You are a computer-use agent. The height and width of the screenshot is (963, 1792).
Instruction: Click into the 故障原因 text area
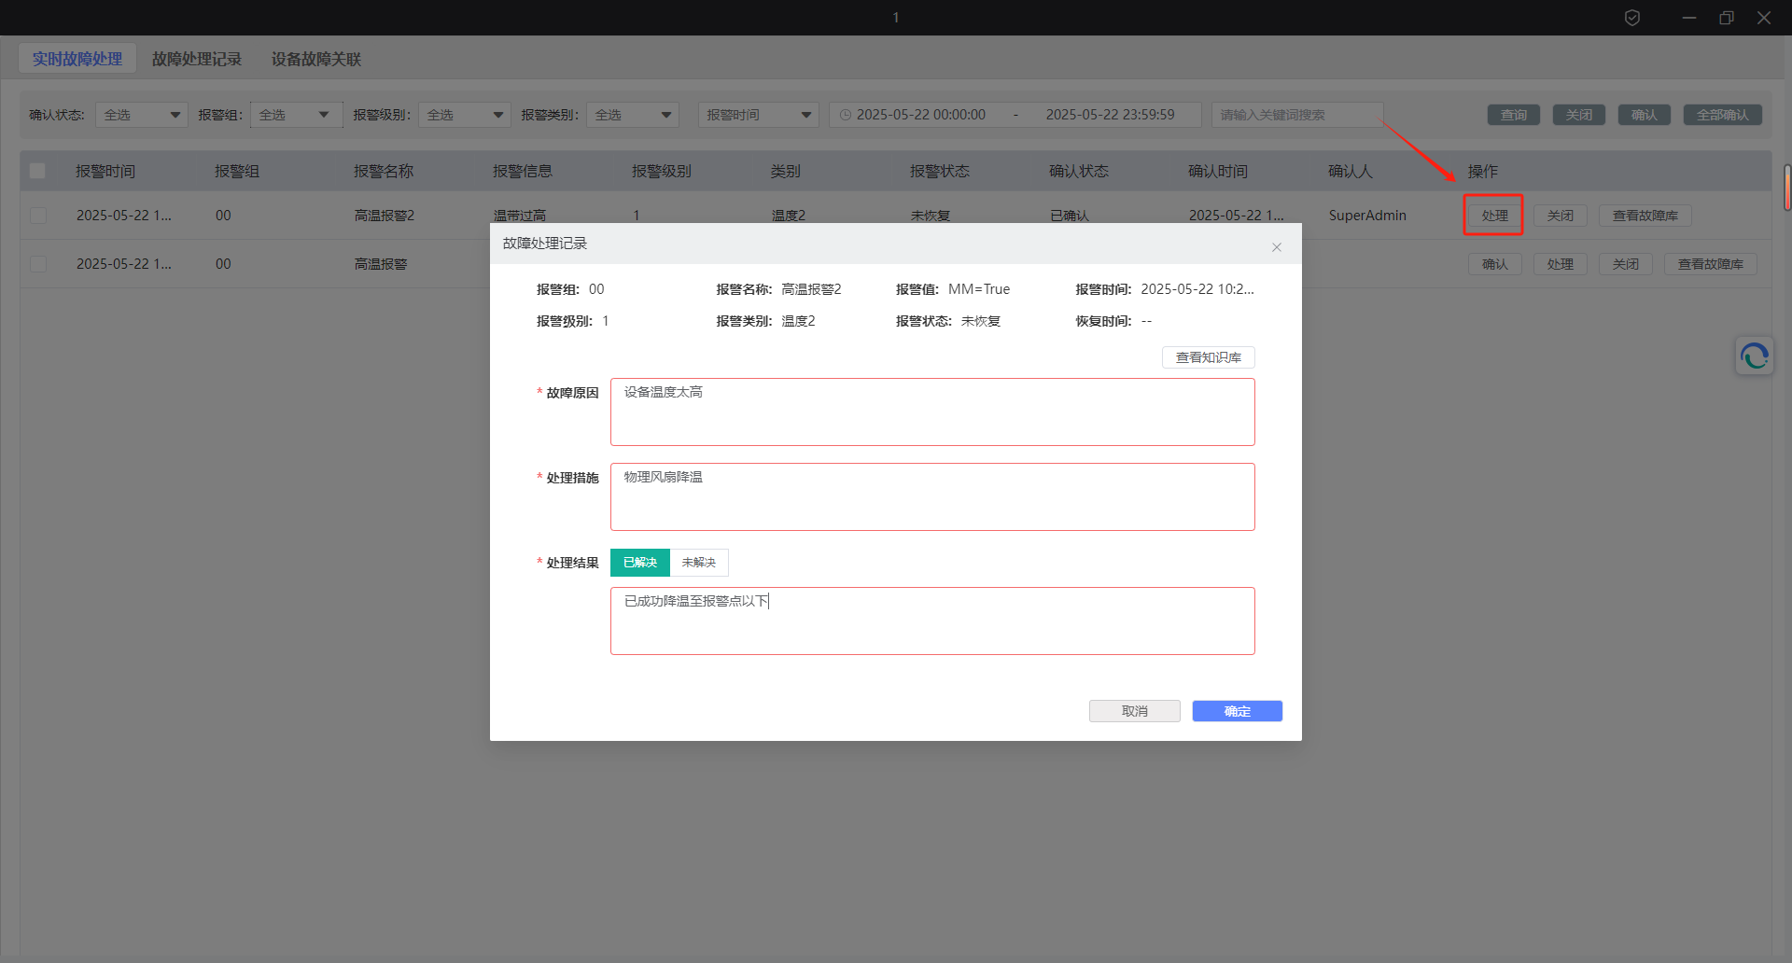(x=931, y=412)
